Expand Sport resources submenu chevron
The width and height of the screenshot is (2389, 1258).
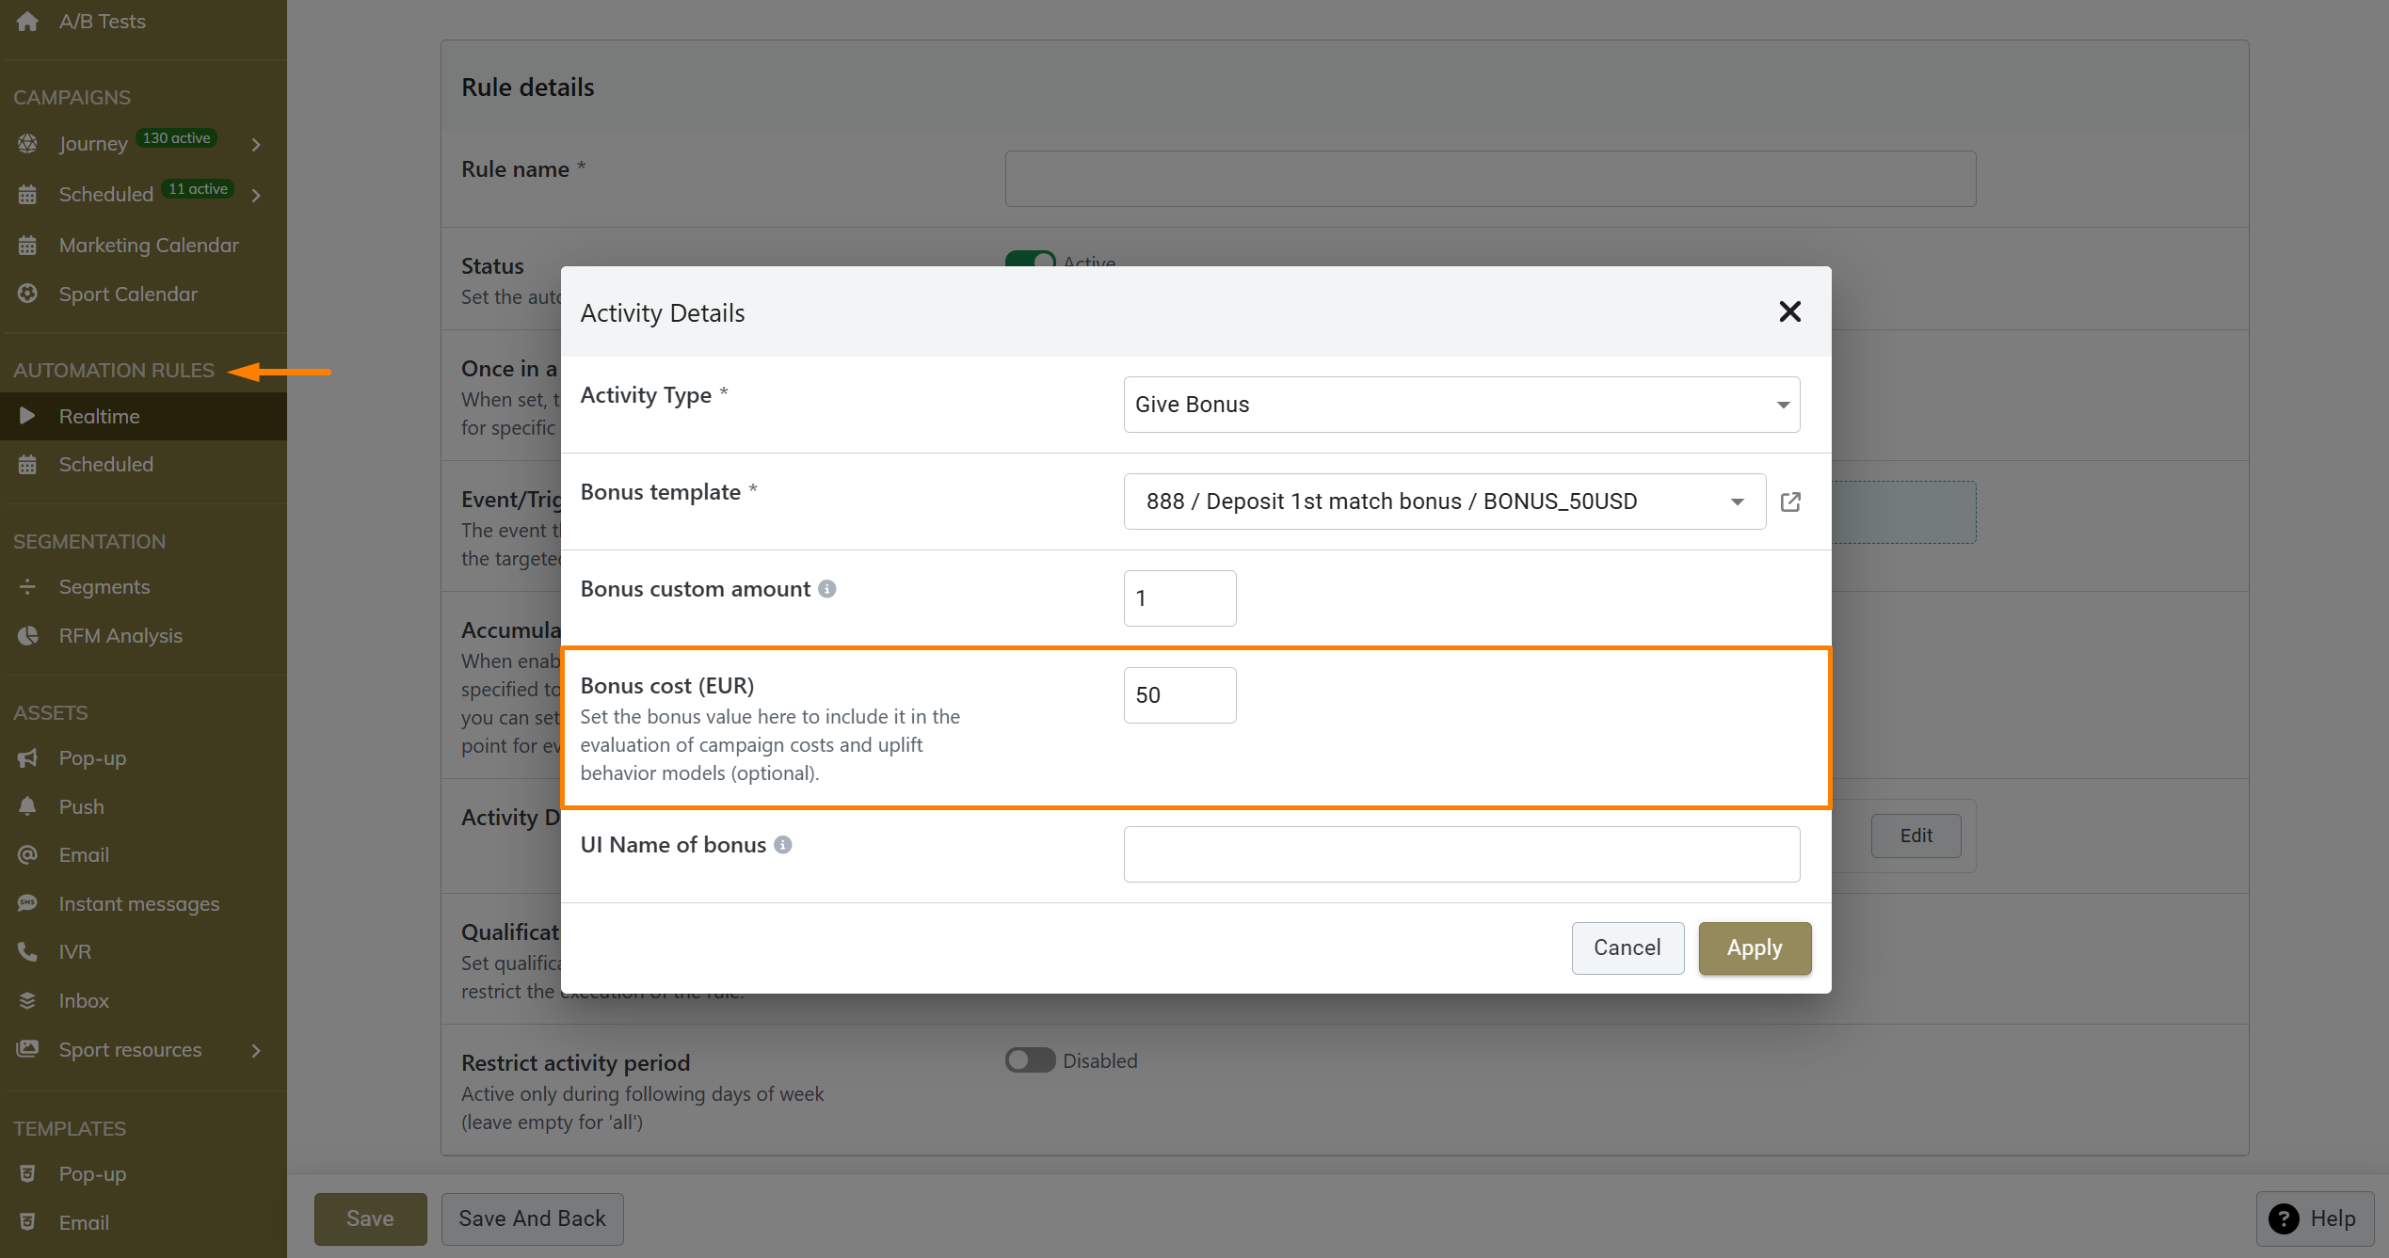(255, 1050)
